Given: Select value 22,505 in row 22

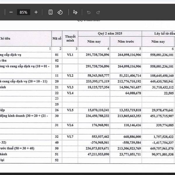Looking at the screenshot, I should [169, 93].
